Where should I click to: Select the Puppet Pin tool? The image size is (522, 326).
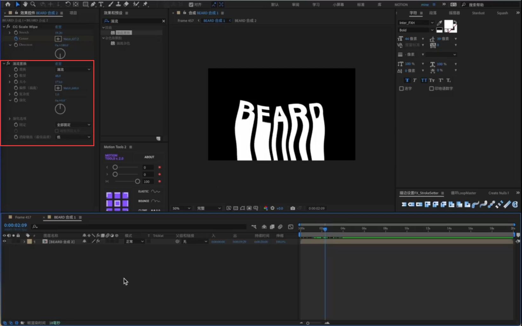click(x=145, y=4)
